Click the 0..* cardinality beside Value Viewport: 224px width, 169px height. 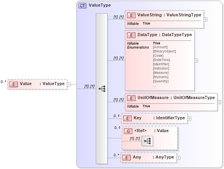pos(3,82)
